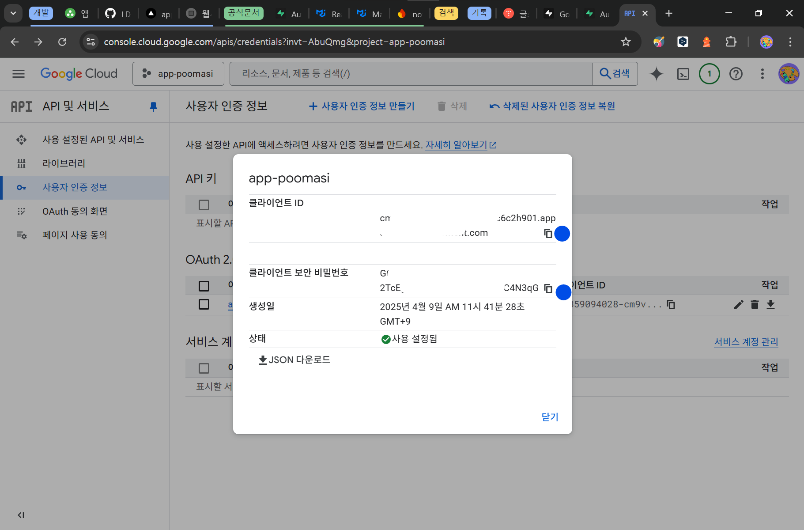
Task: Close the active API tab
Action: pyautogui.click(x=645, y=13)
